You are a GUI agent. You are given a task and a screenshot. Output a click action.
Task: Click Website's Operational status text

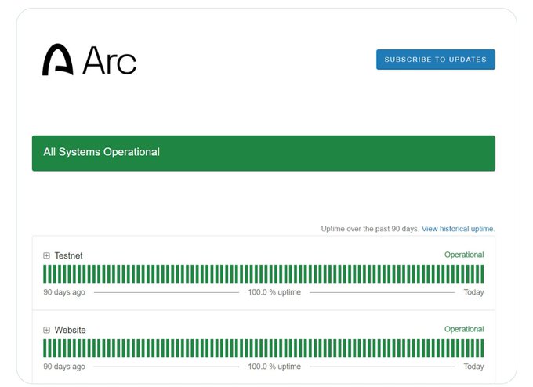pos(464,329)
